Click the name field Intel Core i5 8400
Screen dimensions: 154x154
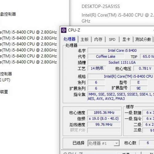121,51
